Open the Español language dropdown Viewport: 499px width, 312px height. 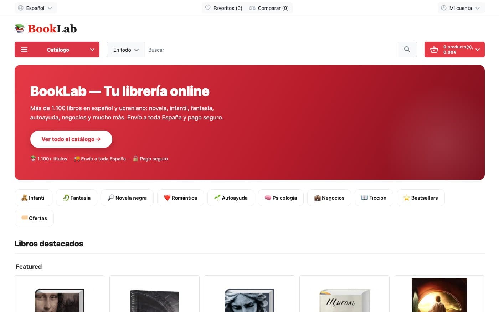(x=36, y=8)
